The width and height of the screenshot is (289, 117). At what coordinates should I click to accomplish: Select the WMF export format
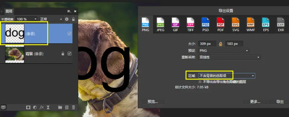(251, 24)
